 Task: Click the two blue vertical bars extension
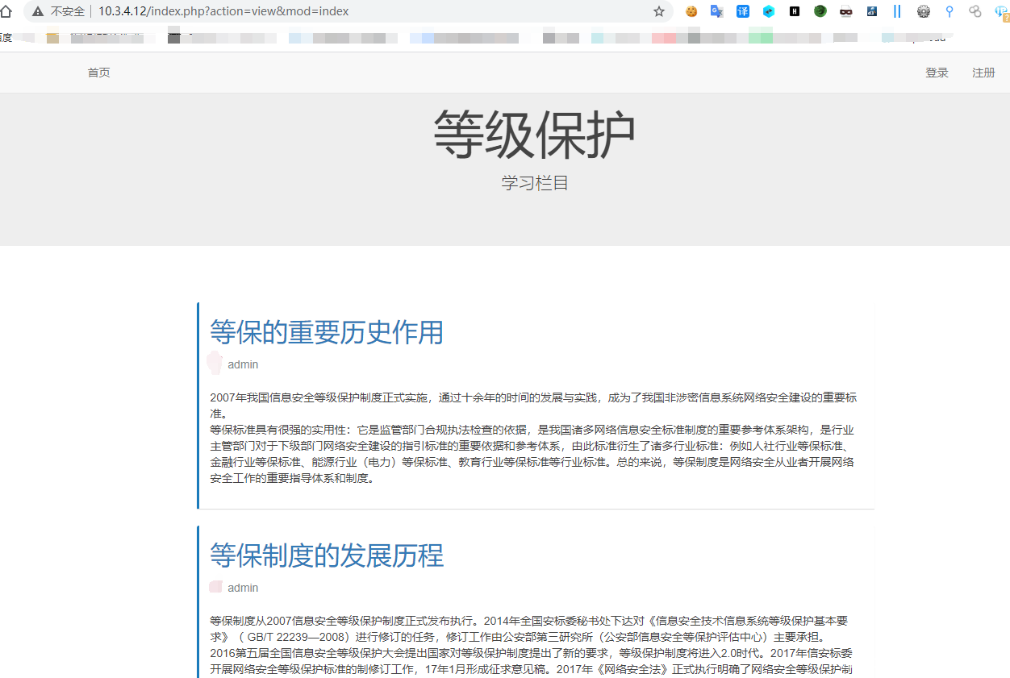(x=897, y=11)
